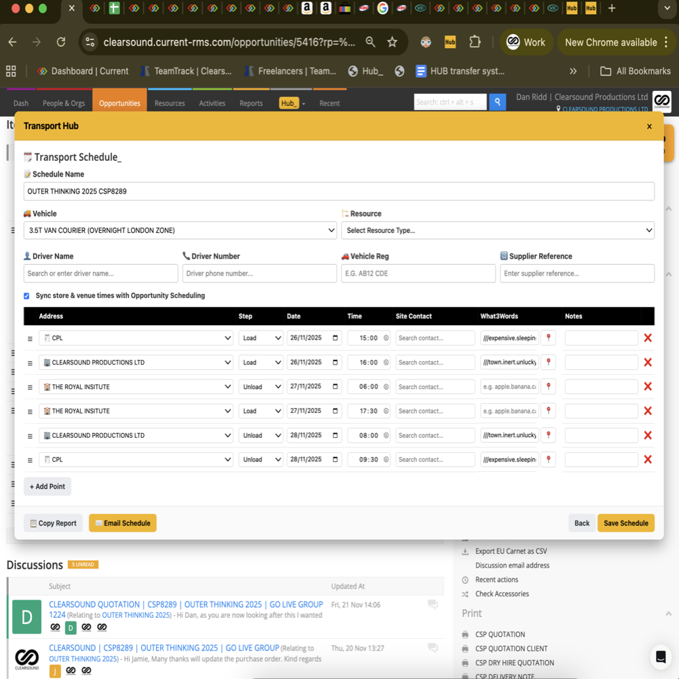Click the Back button

click(582, 523)
